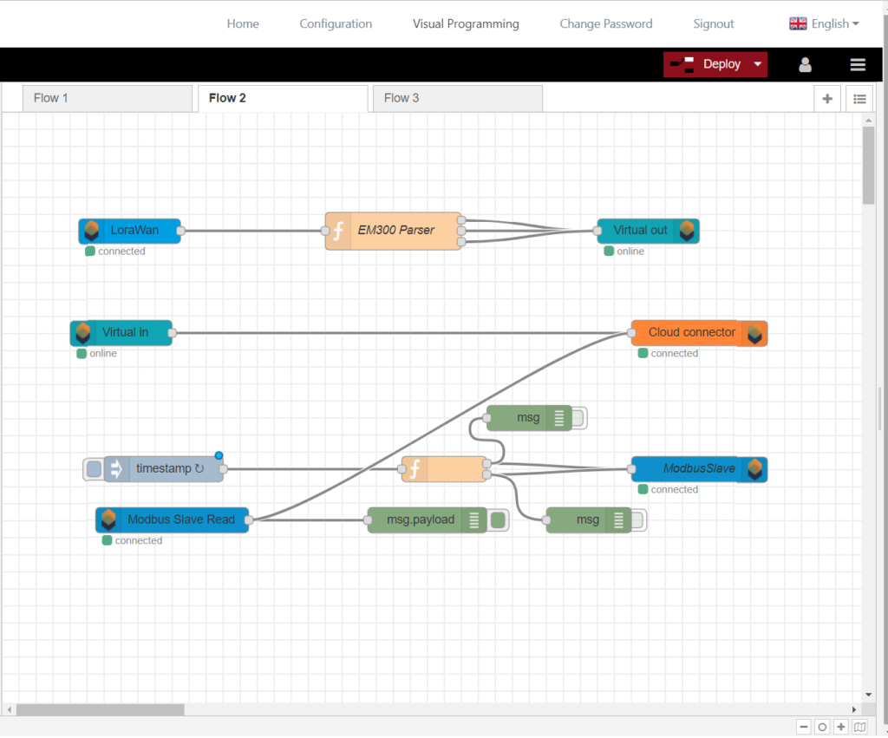Viewport: 888px width, 738px height.
Task: Click the LoraWan node icon
Action: 91,231
